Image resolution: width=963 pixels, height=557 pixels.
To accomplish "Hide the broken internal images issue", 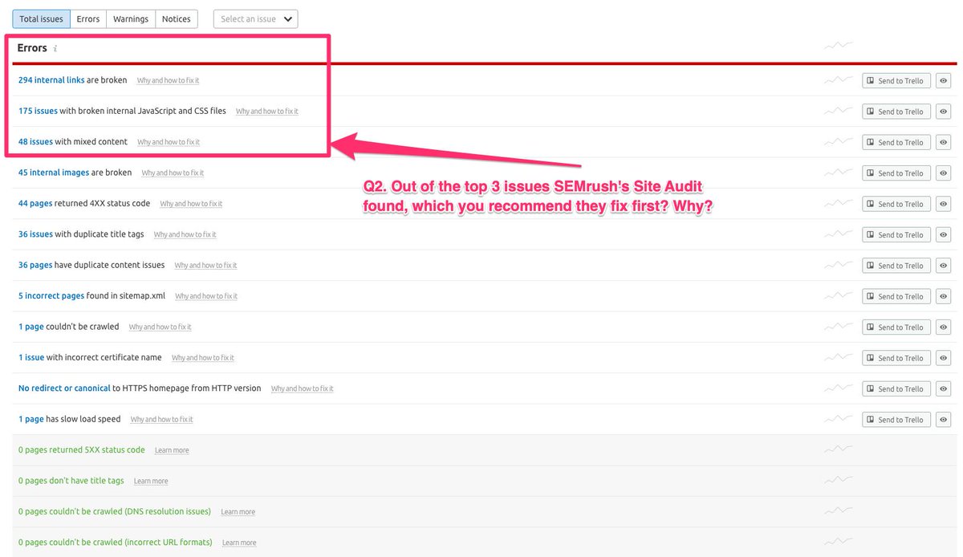I will click(944, 173).
